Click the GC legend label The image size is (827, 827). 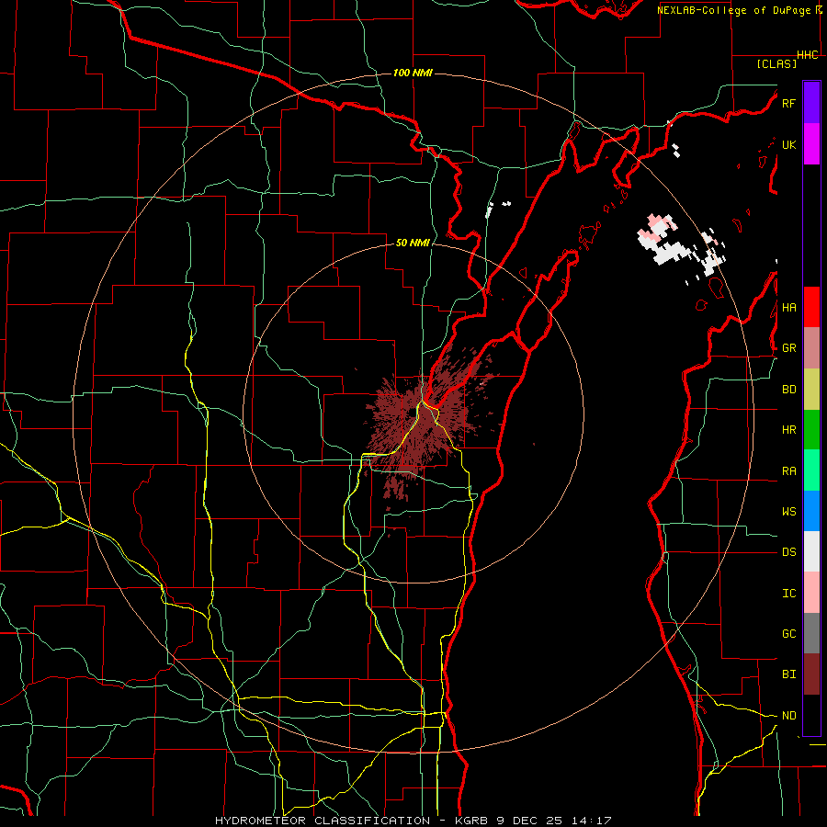[788, 634]
